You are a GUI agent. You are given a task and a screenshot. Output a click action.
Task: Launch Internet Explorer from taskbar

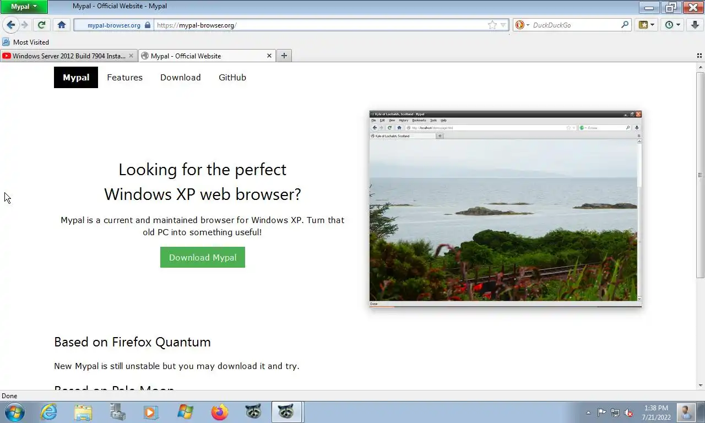click(x=48, y=412)
